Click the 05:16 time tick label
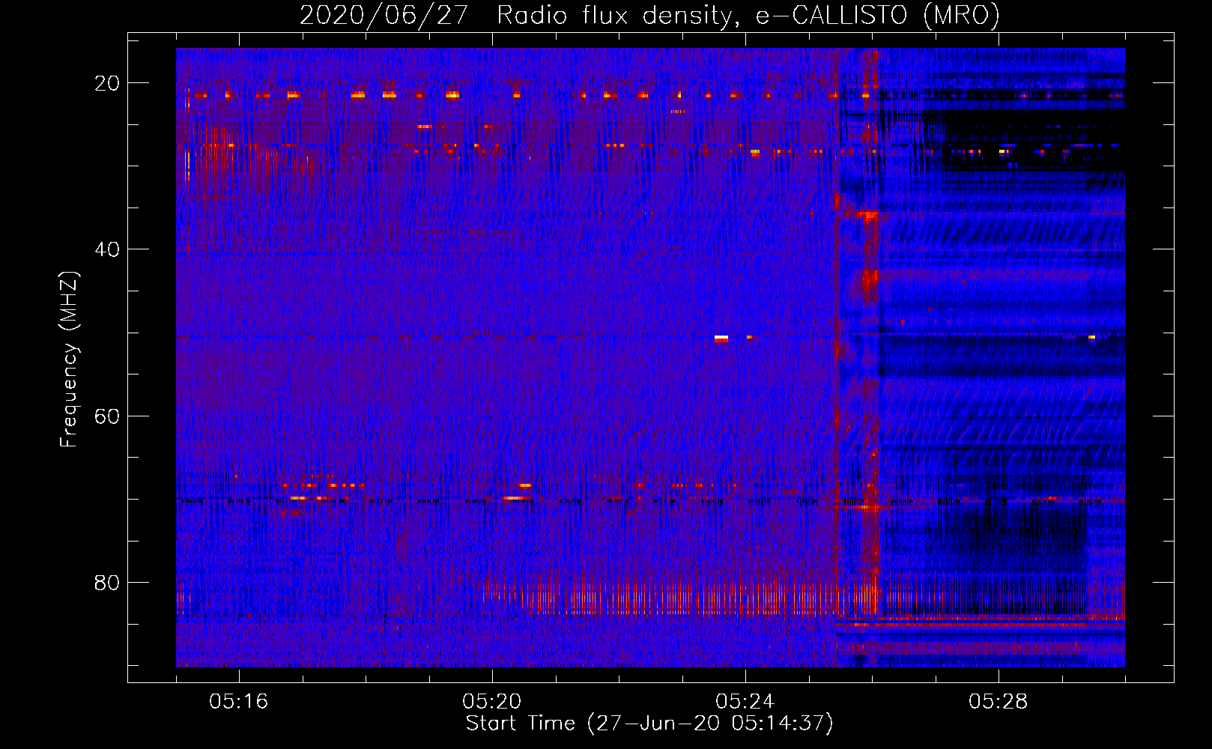This screenshot has width=1212, height=749. 238,701
